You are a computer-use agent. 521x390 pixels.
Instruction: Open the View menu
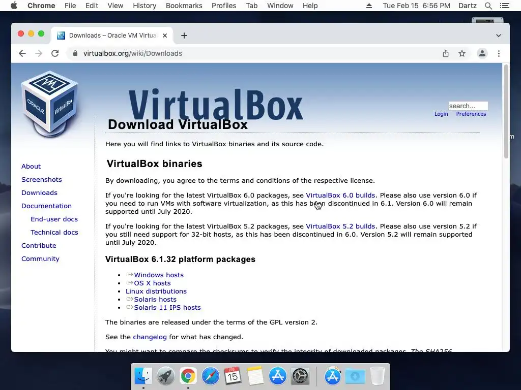pos(115,6)
